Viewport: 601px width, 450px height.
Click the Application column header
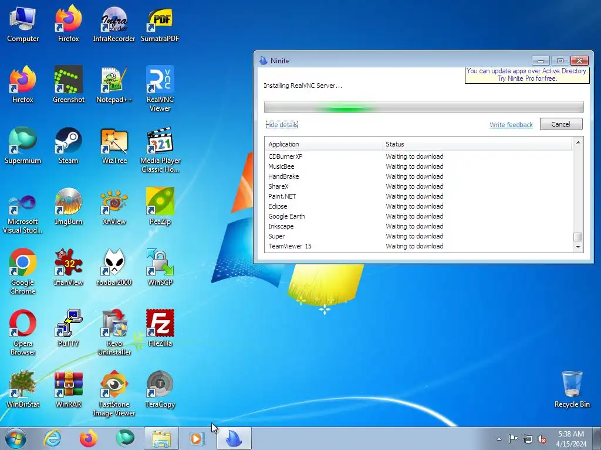click(323, 144)
